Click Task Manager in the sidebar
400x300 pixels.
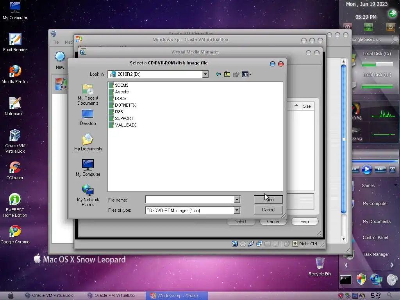point(376,254)
